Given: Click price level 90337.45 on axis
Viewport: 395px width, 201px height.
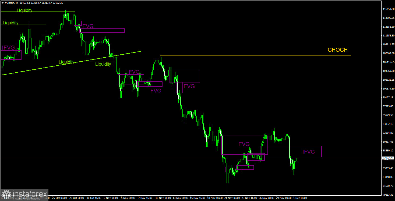Looking at the screenshot, I should coord(388,142).
